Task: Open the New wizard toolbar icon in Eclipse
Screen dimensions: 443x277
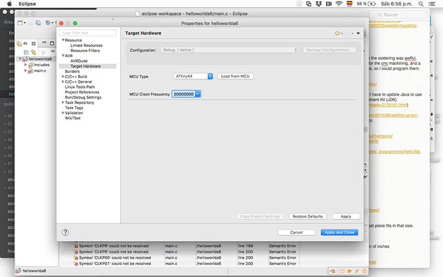Action: [20, 23]
